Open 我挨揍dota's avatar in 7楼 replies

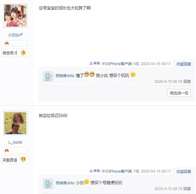point(48,184)
